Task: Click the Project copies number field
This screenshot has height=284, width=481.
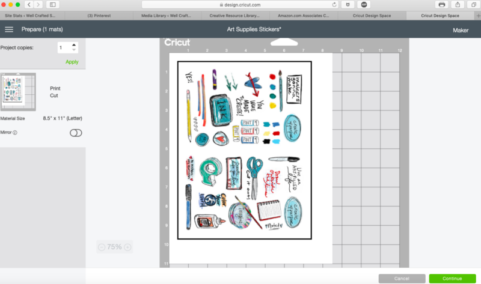Action: (64, 47)
